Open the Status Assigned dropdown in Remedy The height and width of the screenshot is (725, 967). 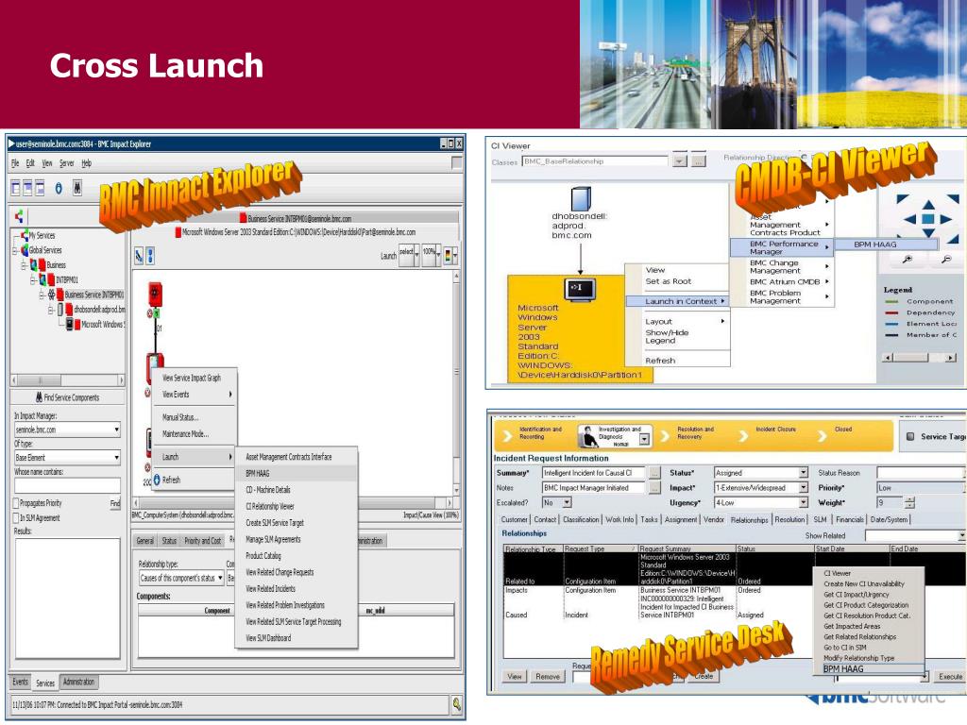pyautogui.click(x=803, y=472)
